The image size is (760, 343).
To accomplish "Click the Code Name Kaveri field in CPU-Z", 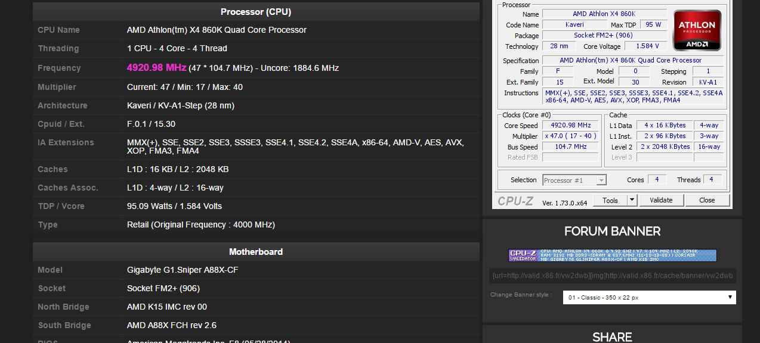I will (x=575, y=24).
